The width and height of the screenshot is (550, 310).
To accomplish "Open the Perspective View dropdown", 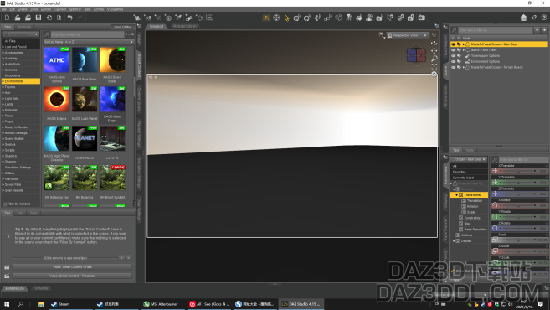I will [x=408, y=35].
